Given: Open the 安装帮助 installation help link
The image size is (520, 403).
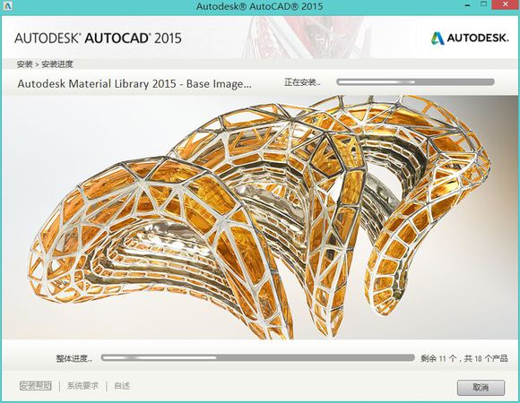Looking at the screenshot, I should pyautogui.click(x=36, y=386).
